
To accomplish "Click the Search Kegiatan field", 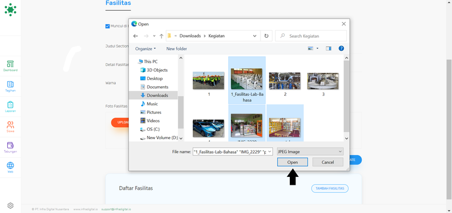I will coord(311,36).
